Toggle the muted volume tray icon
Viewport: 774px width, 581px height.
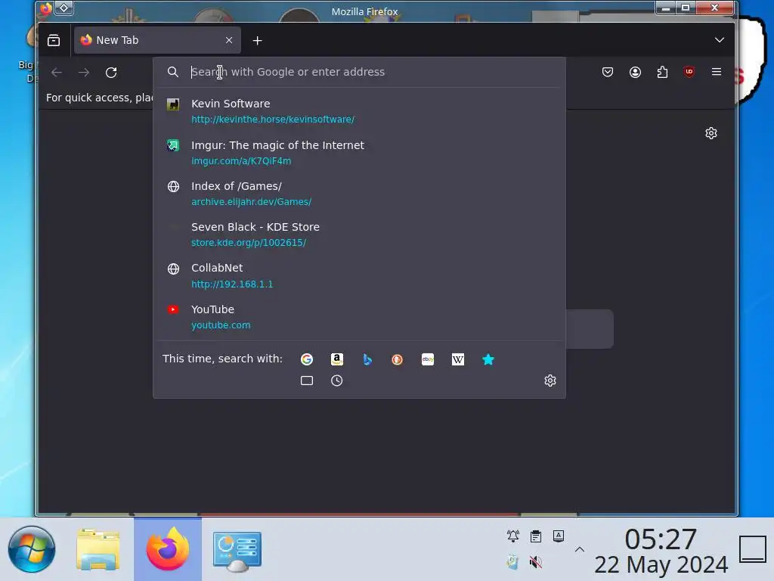(x=536, y=562)
